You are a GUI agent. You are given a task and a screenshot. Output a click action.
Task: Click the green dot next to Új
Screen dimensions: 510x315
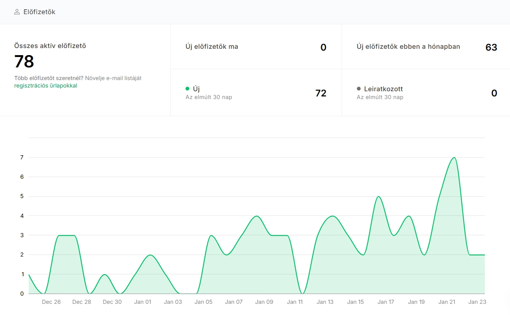[x=187, y=89]
